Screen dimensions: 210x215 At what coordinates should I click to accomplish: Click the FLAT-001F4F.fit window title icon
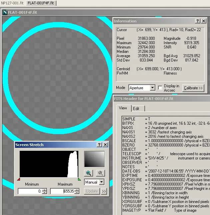(5, 12)
